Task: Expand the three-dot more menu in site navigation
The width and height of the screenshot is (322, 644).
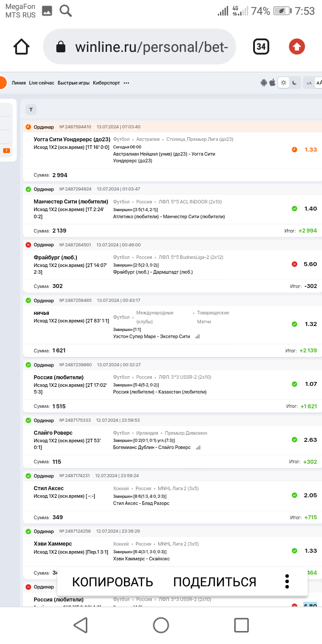Action: 127,83
